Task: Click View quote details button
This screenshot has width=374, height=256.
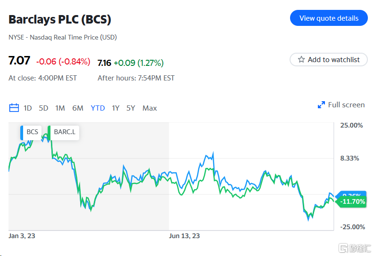Action: tap(329, 18)
